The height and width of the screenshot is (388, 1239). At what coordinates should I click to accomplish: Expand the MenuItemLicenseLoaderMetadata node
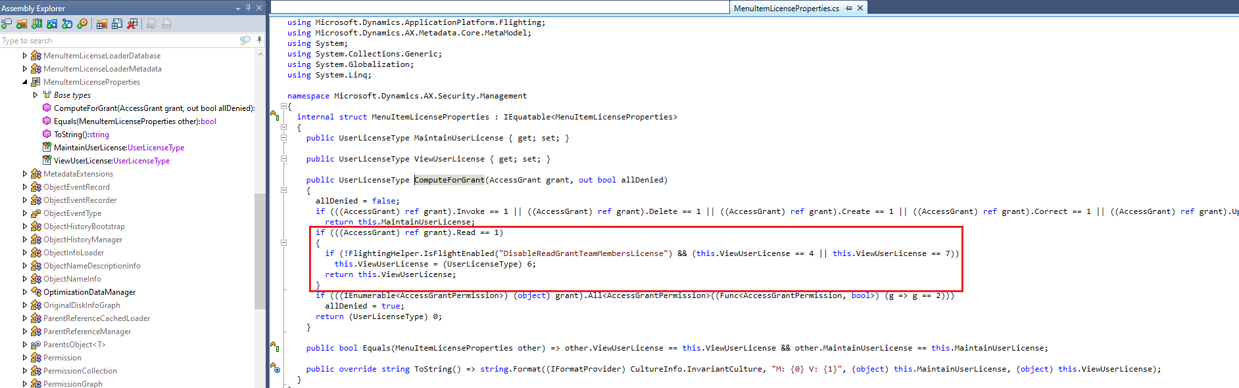(x=25, y=69)
